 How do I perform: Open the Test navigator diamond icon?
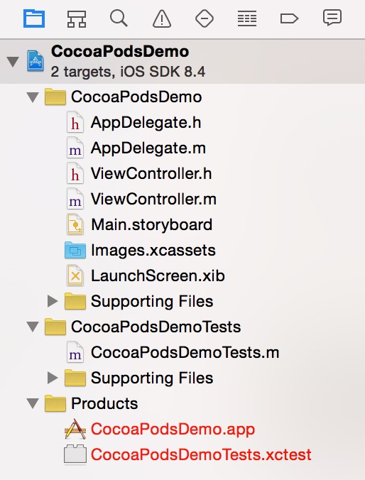[x=205, y=18]
